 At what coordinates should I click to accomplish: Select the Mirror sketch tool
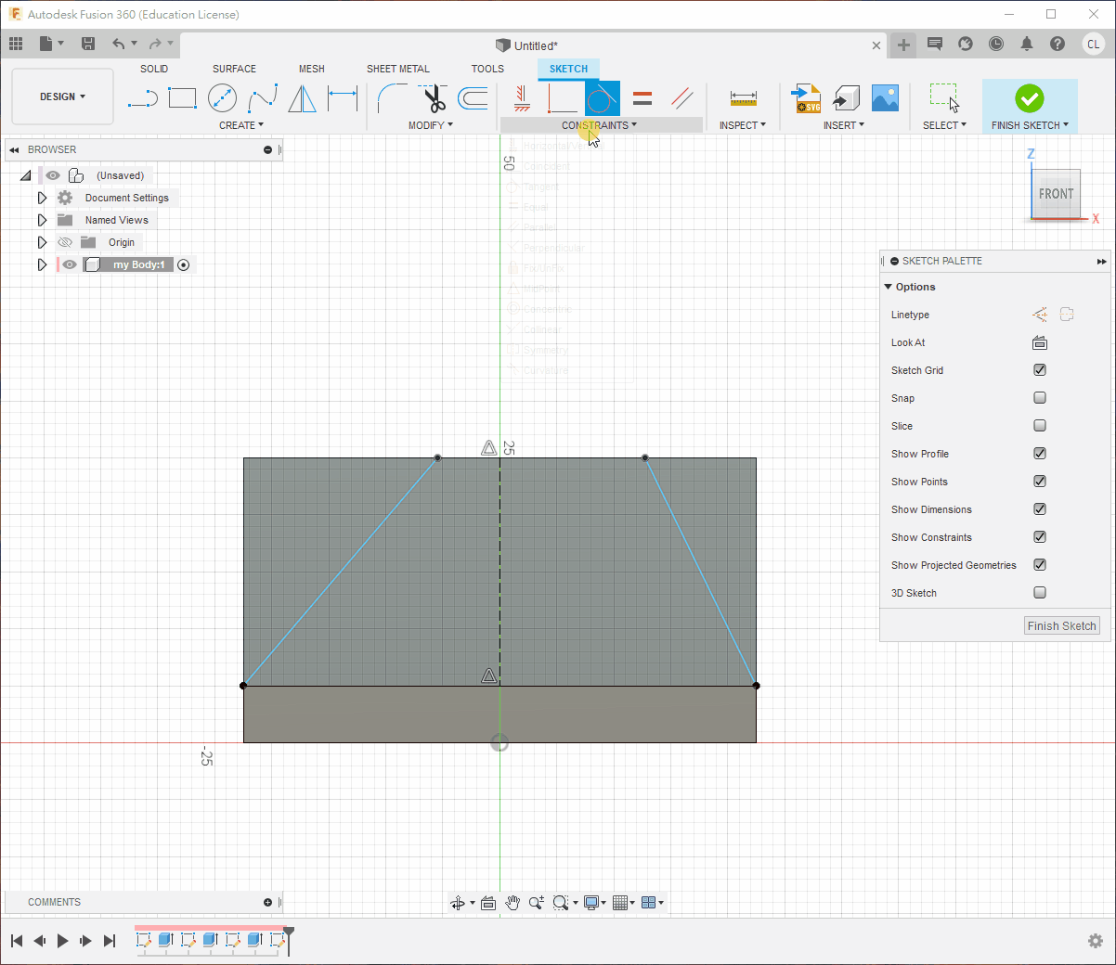[x=302, y=98]
